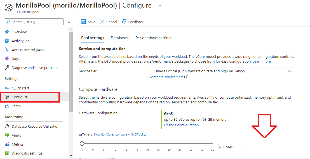Click the Feedback person icon
The image size is (310, 159).
[x=124, y=22]
